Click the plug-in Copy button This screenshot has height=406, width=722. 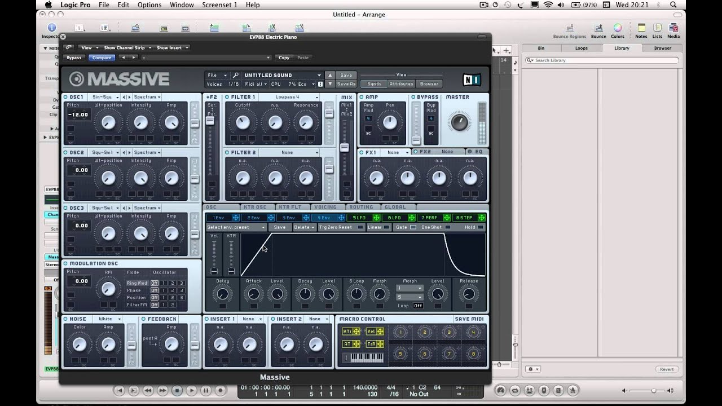(x=284, y=58)
